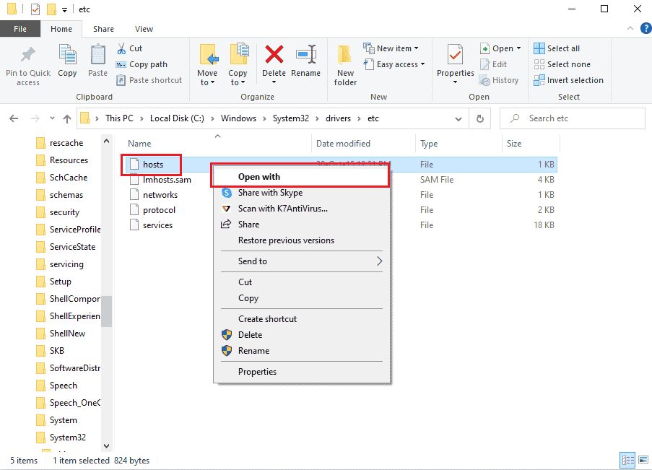Screen dimensions: 652x470
Task: Select the protocol file
Action: [159, 210]
